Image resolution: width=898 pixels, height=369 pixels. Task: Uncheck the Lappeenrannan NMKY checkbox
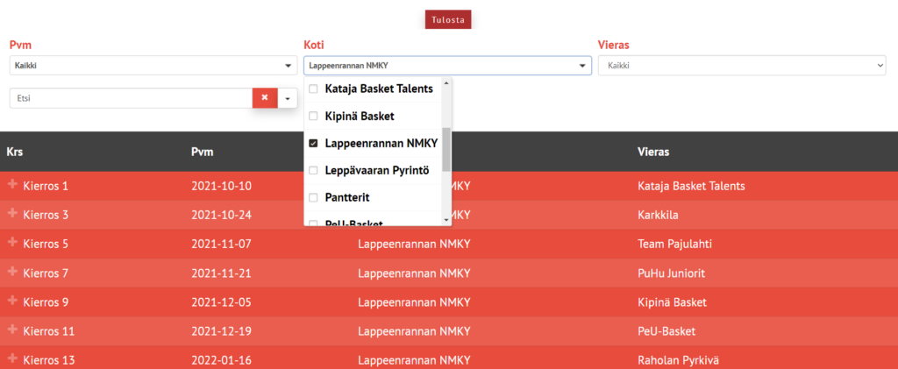(313, 144)
